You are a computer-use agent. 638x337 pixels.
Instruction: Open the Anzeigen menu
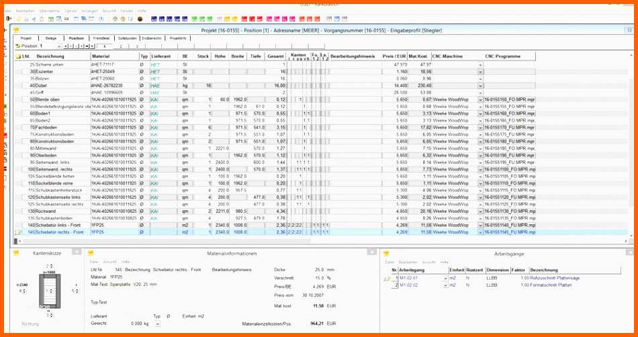[89, 11]
